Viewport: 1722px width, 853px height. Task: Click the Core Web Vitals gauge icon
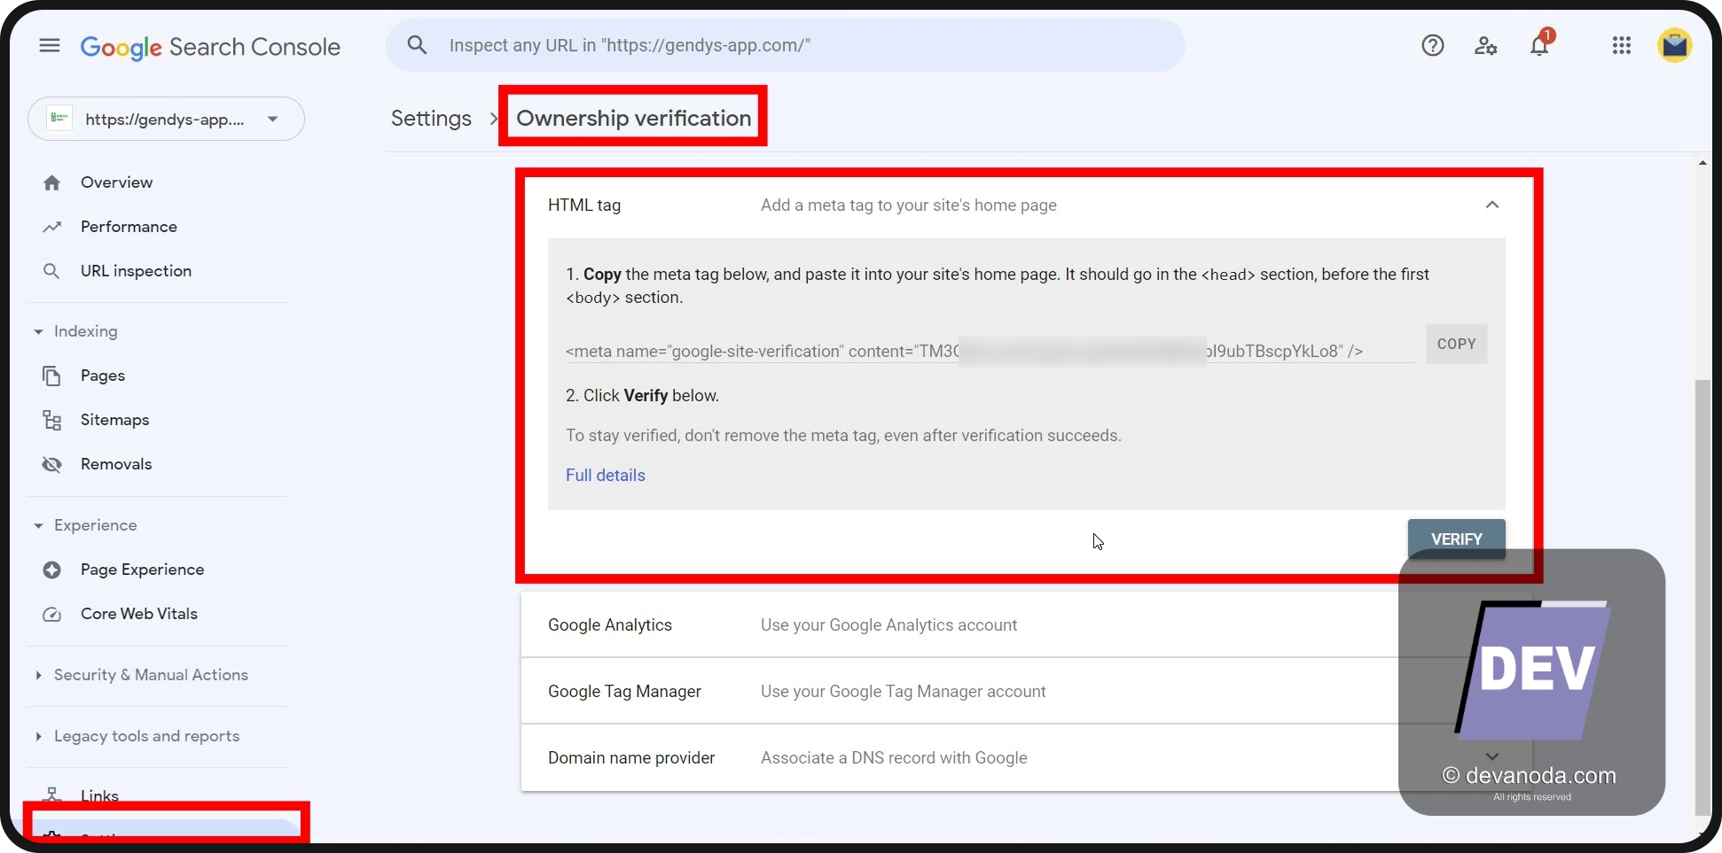click(x=51, y=614)
